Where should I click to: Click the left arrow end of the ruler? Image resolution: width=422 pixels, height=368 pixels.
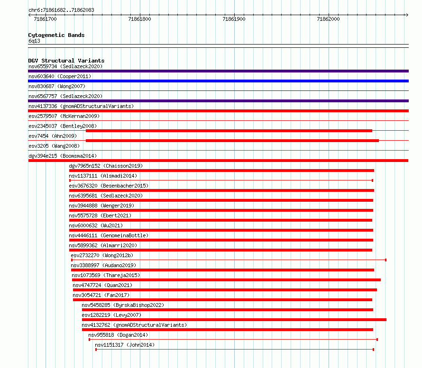29,15
